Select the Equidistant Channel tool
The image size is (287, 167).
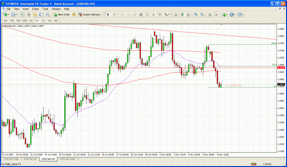point(141,15)
